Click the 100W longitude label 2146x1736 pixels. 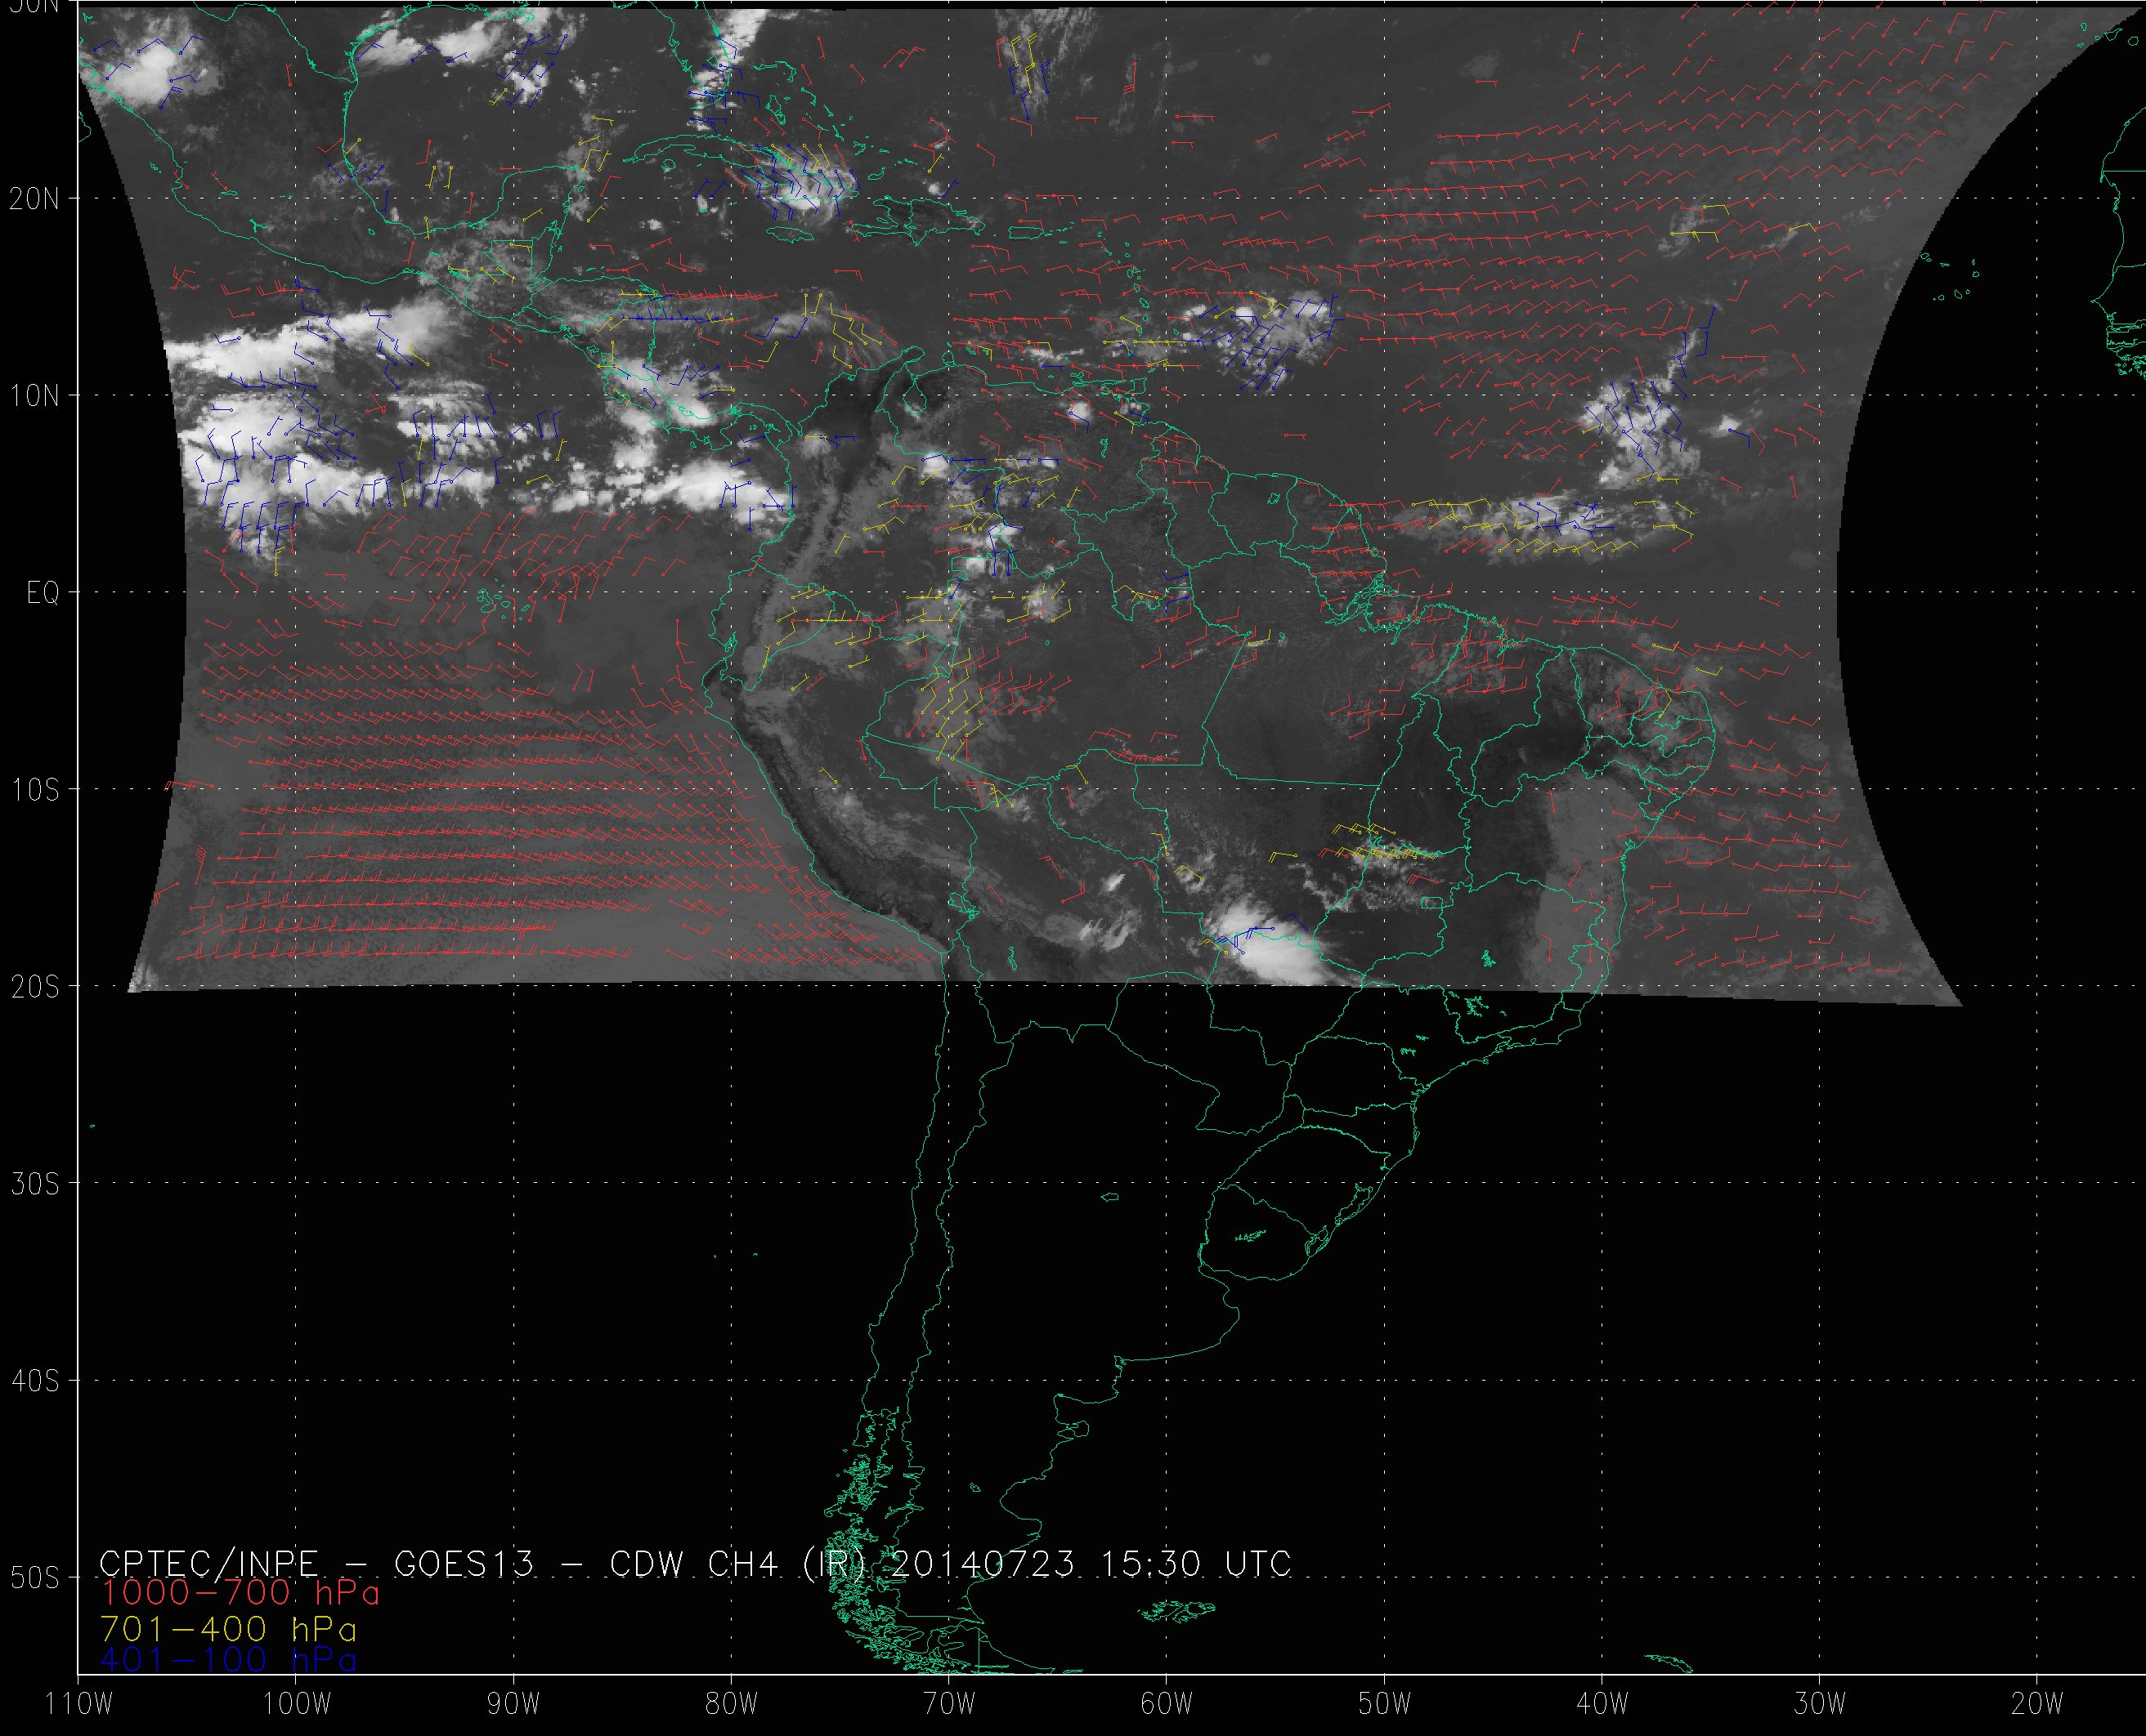(296, 1704)
